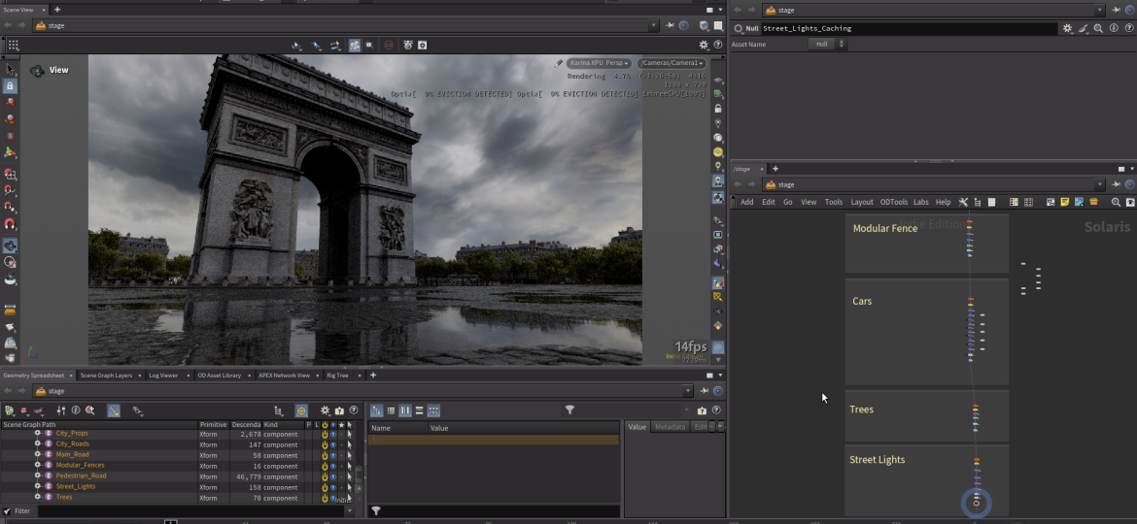The height and width of the screenshot is (524, 1137).
Task: Expand the Modular_Fences tree item
Action: 37,466
